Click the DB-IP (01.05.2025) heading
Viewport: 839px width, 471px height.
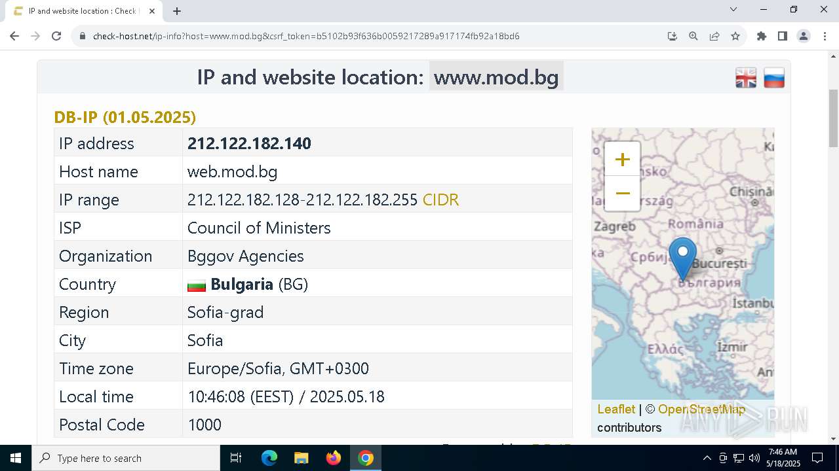coord(125,117)
